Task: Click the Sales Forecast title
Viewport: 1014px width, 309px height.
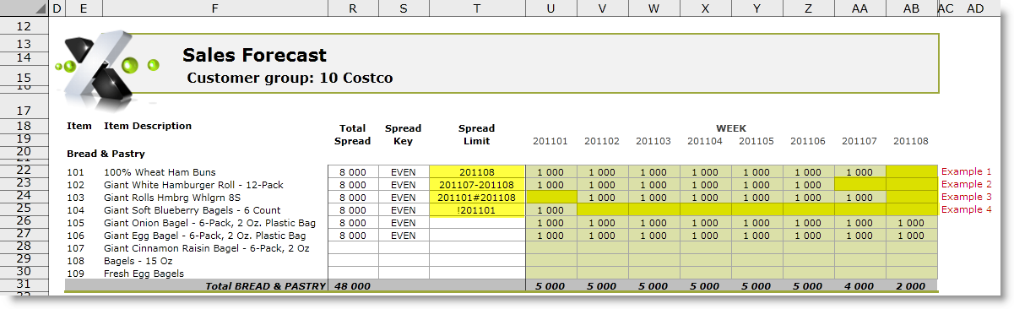Action: click(254, 56)
